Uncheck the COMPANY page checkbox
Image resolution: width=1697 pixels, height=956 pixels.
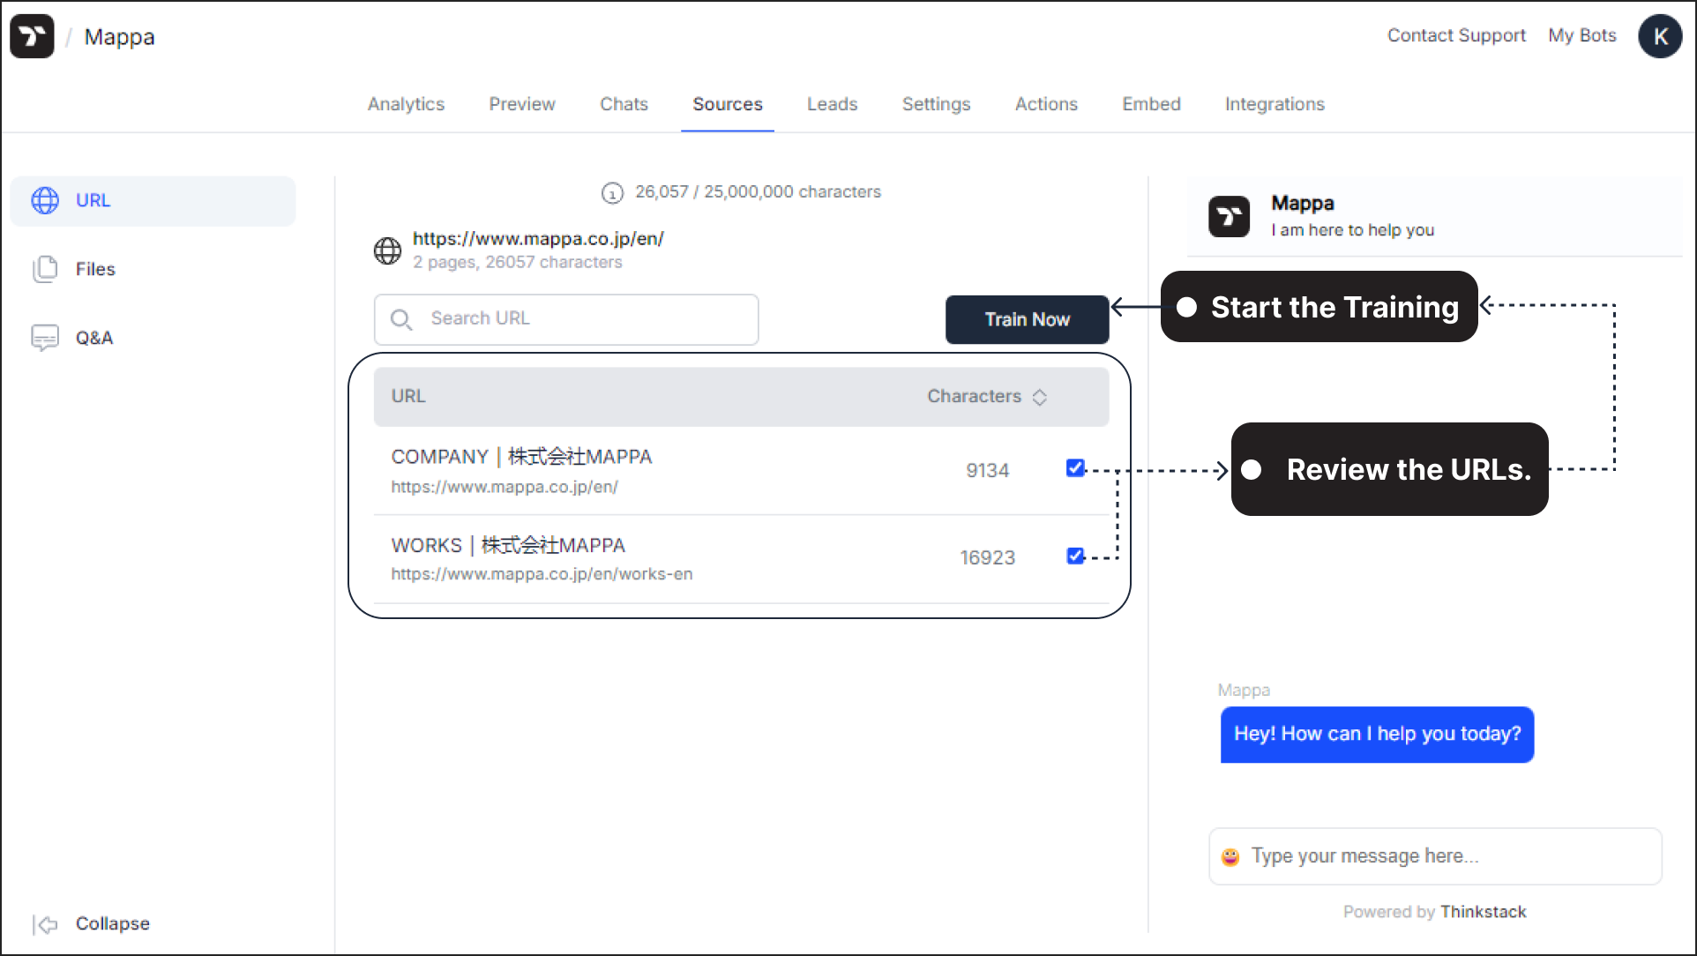[1074, 468]
